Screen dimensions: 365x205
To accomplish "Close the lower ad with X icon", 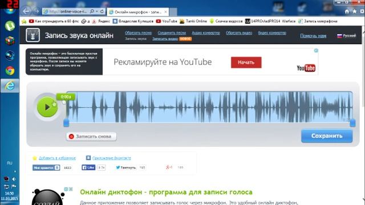I will click(71, 189).
